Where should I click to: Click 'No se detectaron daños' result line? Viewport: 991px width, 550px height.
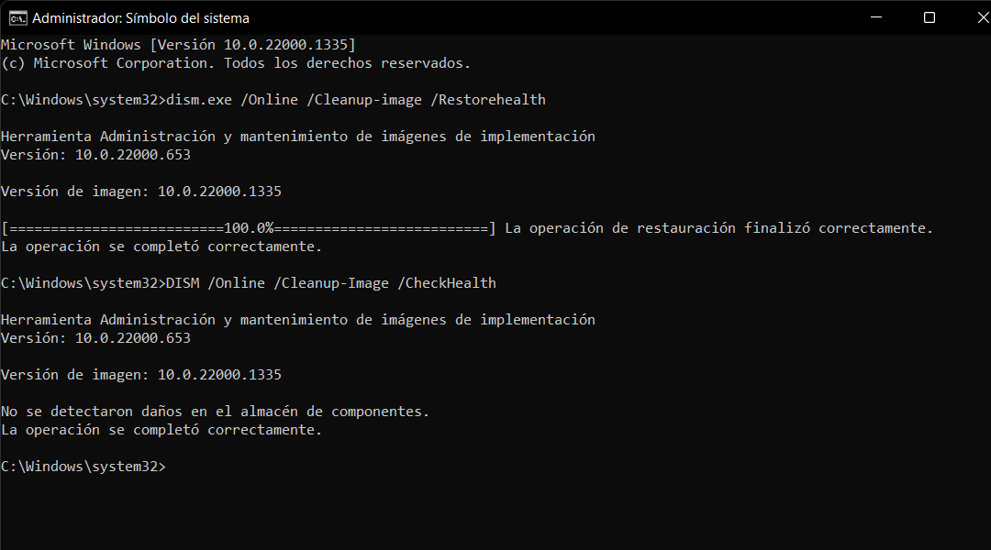pos(215,412)
